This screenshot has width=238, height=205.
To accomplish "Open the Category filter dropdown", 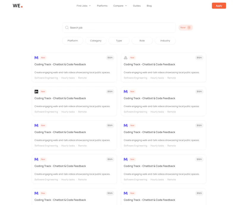I will [x=96, y=41].
